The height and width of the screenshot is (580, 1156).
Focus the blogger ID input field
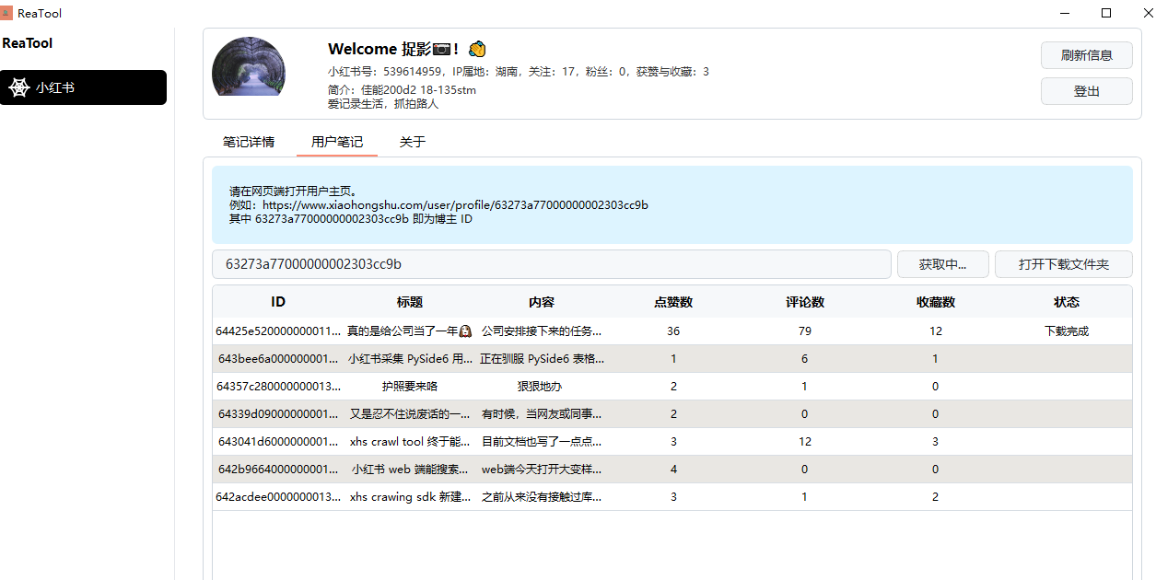552,264
